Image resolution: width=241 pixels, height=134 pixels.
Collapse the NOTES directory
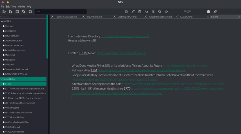[2, 21]
